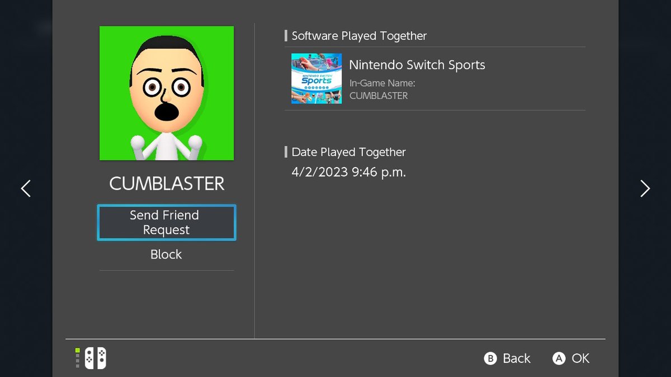Go to previous user with left arrow
This screenshot has width=671, height=377.
(x=26, y=188)
